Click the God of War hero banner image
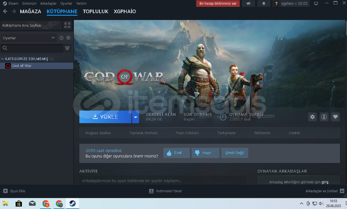Image resolution: width=347 pixels, height=209 pixels. 209,64
